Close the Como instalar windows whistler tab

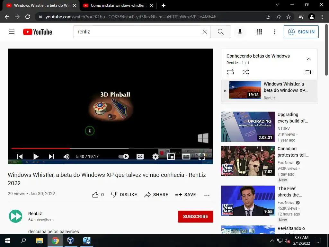(x=151, y=6)
